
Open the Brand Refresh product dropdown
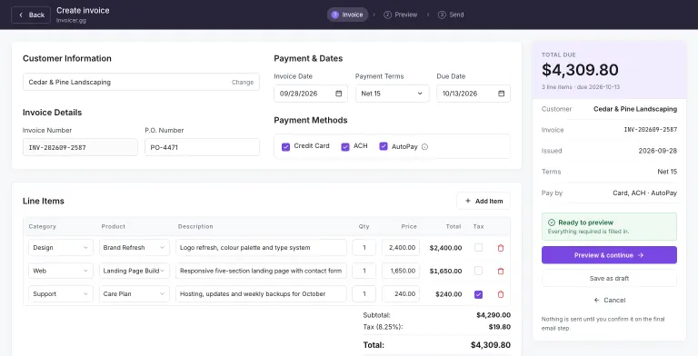134,247
